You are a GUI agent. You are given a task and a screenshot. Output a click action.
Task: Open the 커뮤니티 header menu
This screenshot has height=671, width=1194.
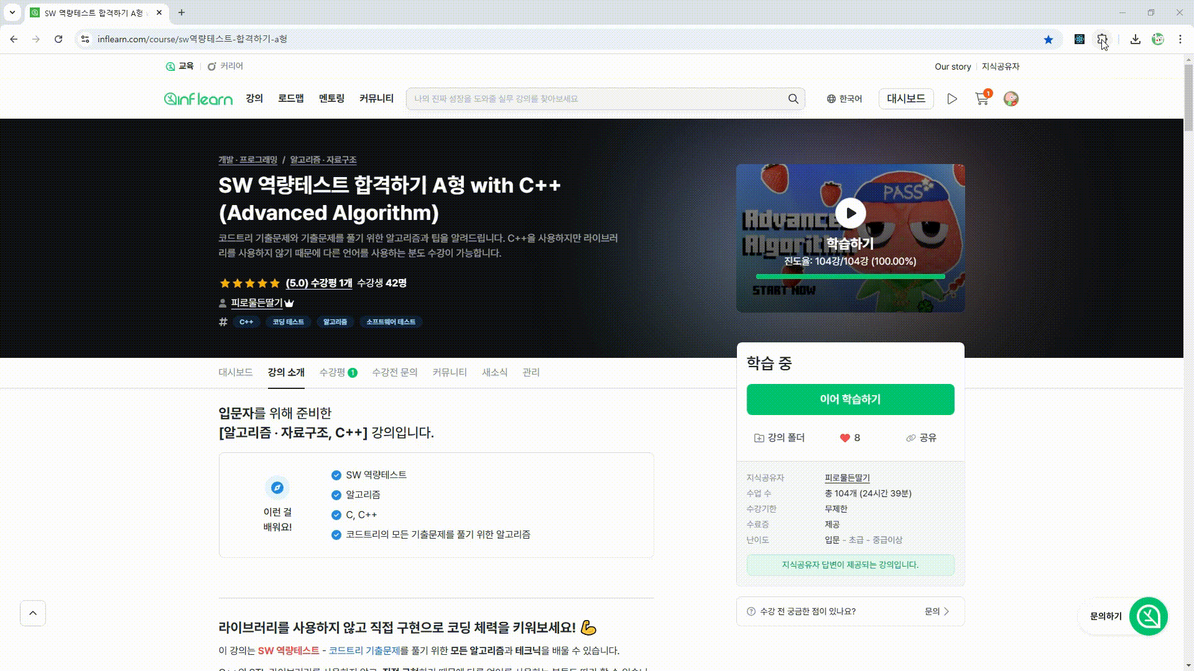tap(376, 99)
